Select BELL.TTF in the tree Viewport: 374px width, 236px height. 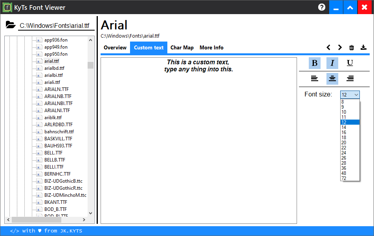tap(53, 153)
